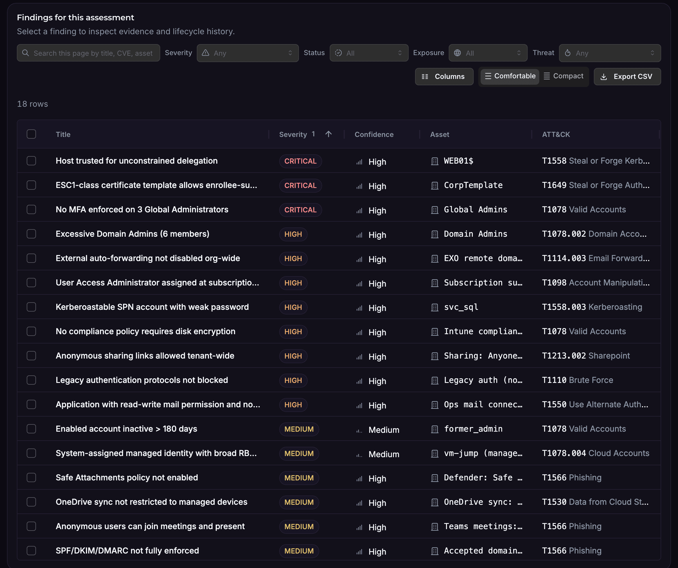This screenshot has height=568, width=678.
Task: Toggle the select-all header checkbox
Action: click(31, 134)
